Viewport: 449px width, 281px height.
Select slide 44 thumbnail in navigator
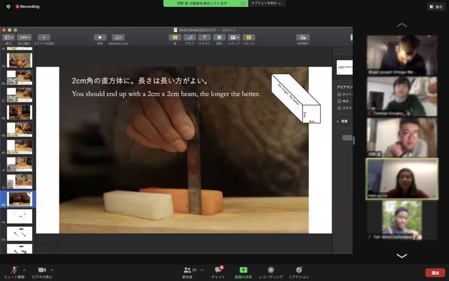point(20,216)
